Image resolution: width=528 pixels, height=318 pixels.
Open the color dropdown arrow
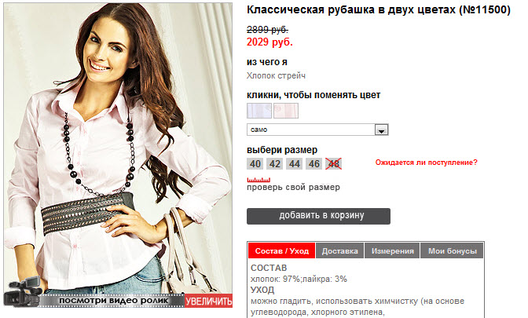[x=382, y=130]
